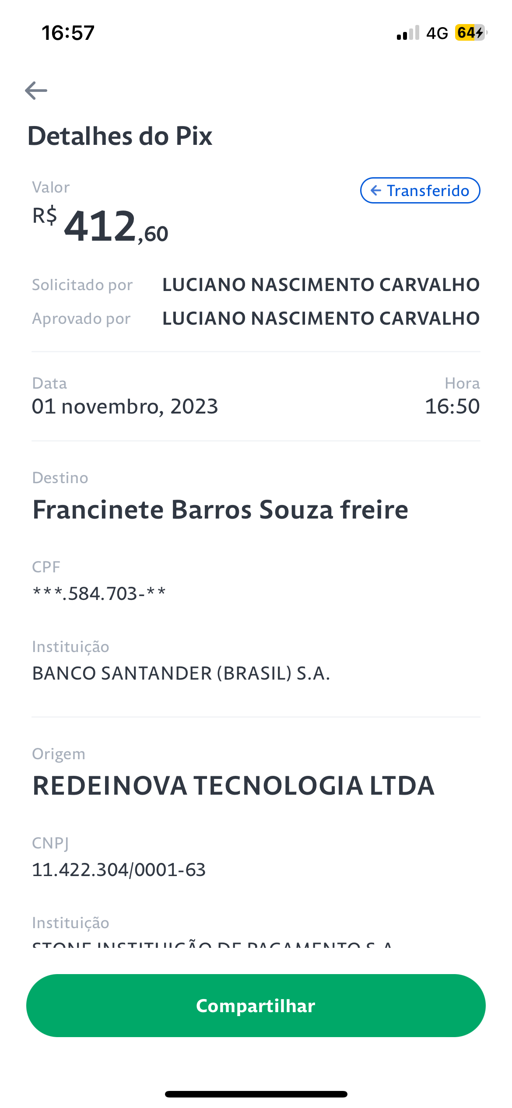Tap the back arrow icon
Viewport: 512px width, 1108px height.
point(36,91)
